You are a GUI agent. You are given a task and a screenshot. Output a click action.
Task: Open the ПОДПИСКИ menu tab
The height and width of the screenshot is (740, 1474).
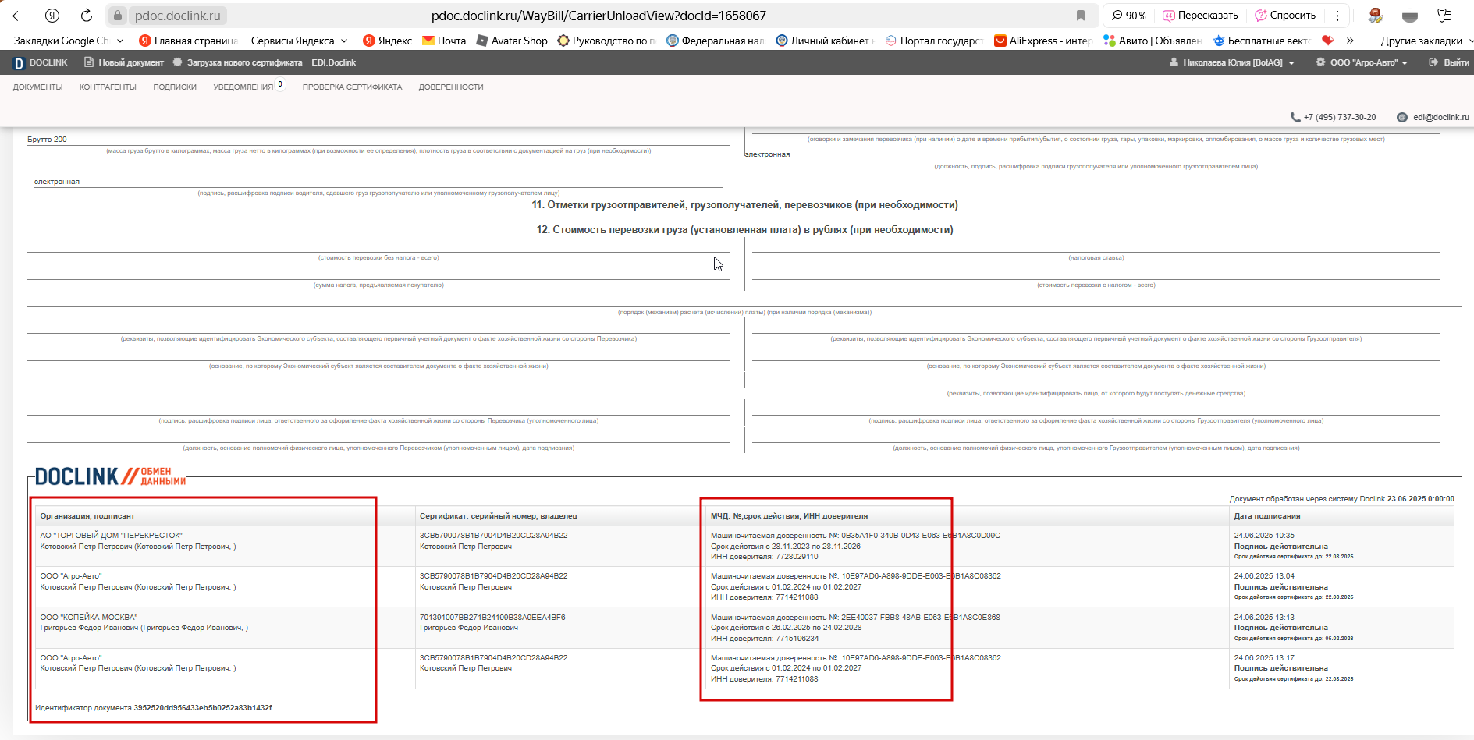click(x=175, y=87)
